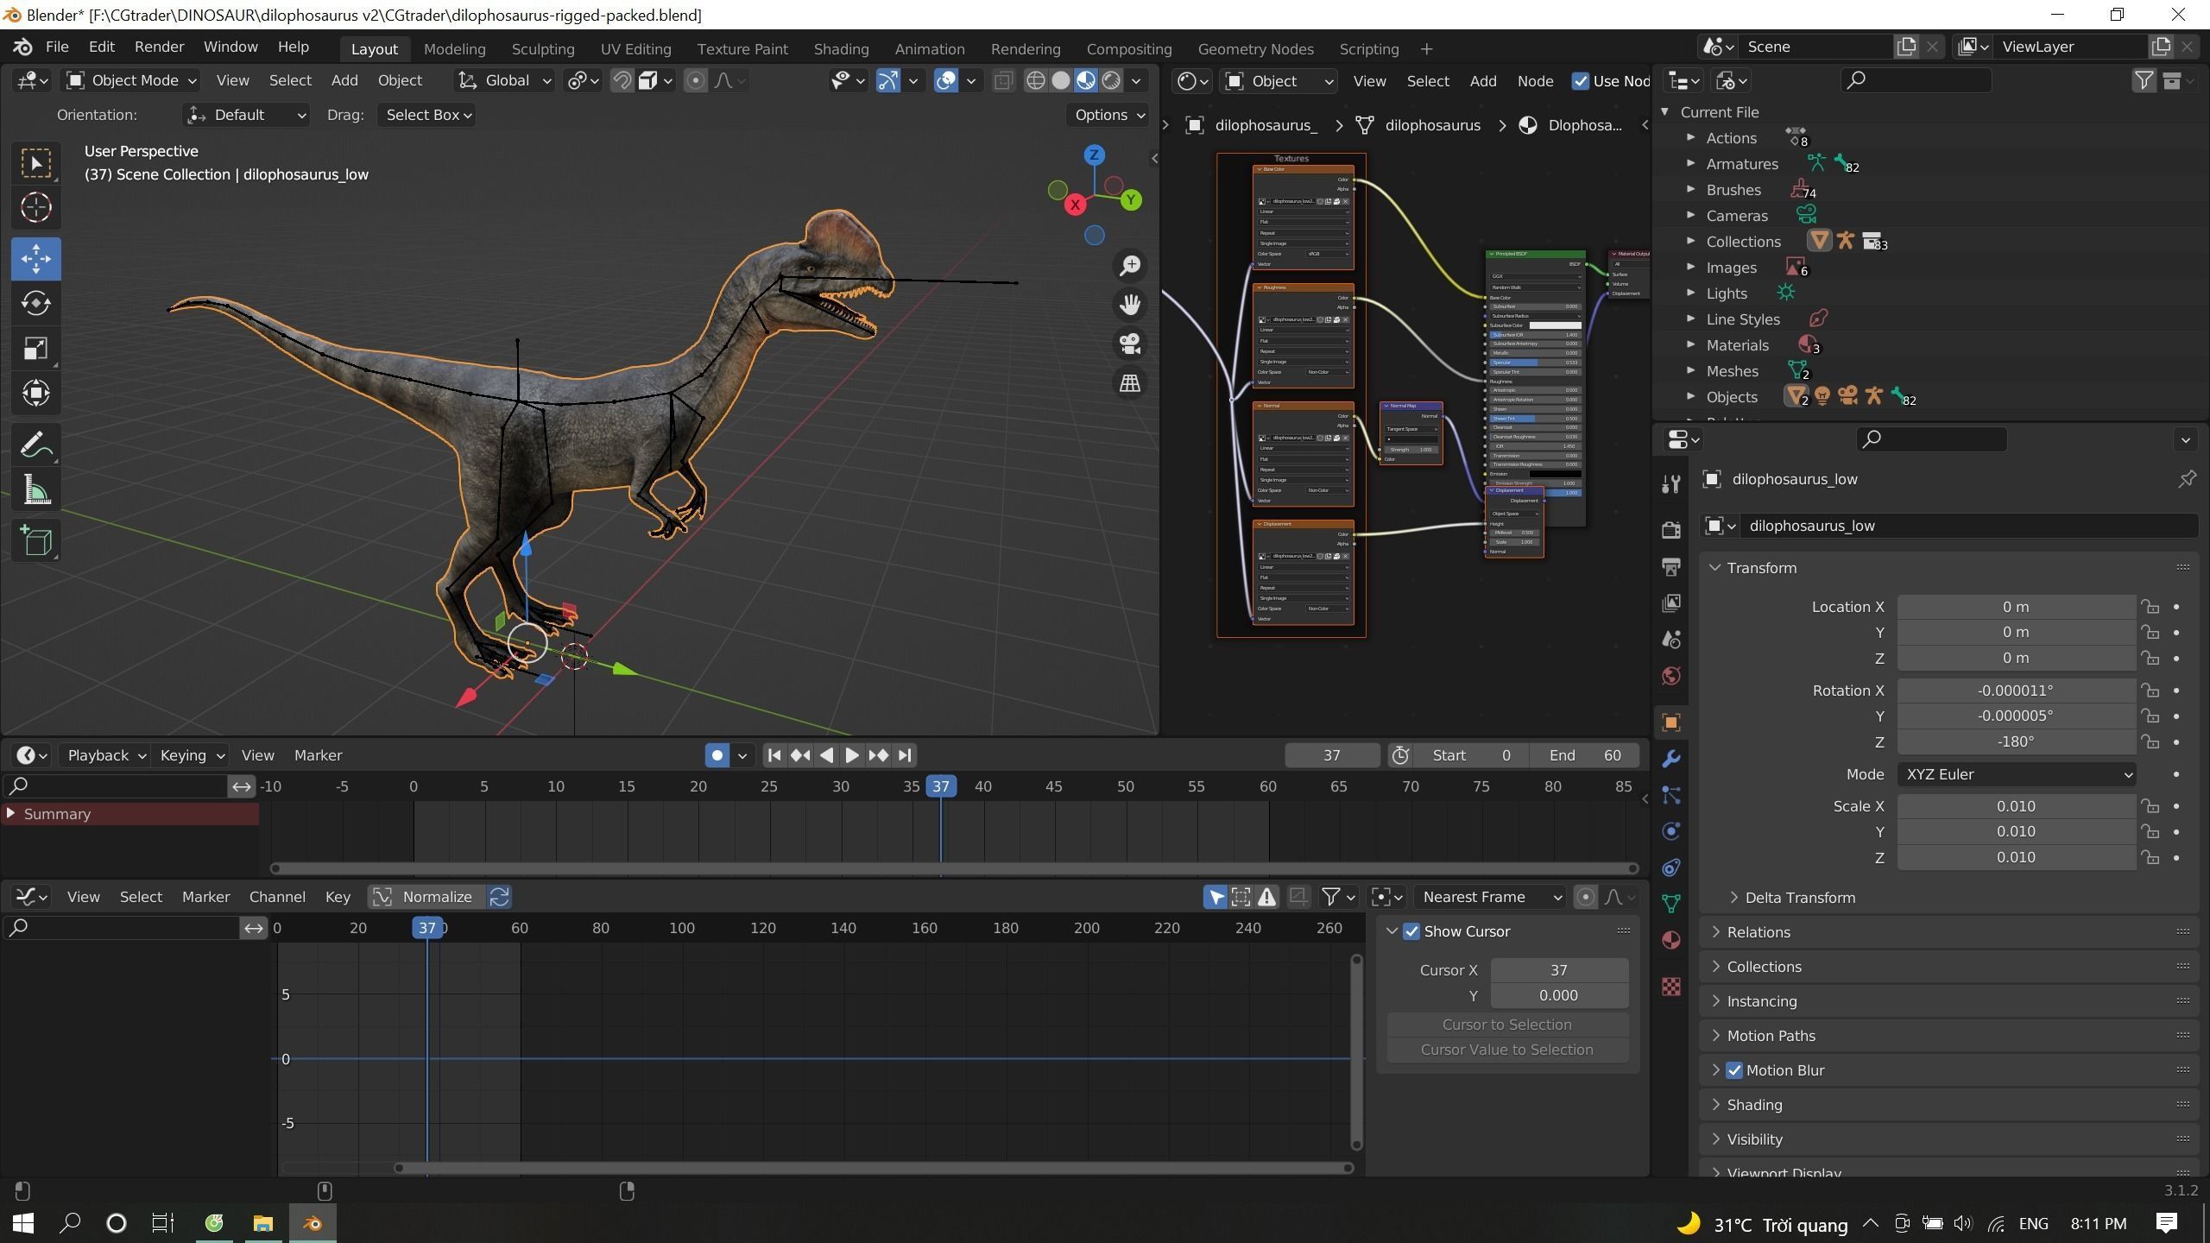Select the Transform tool

35,394
